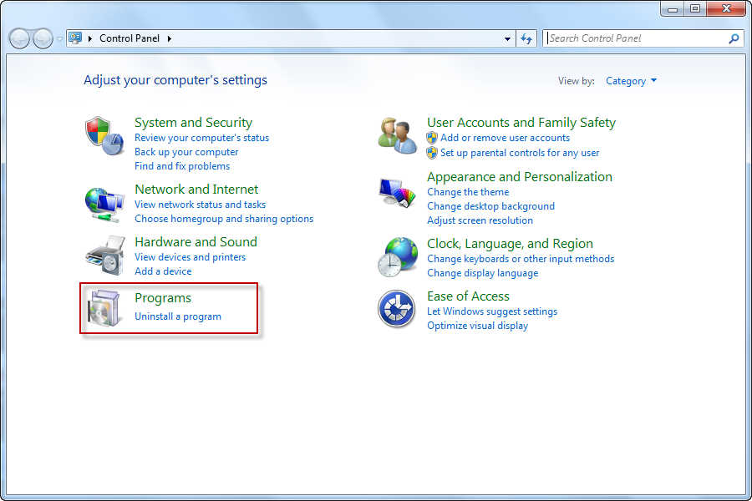This screenshot has width=752, height=501.
Task: Open the View by Category dropdown
Action: (631, 81)
